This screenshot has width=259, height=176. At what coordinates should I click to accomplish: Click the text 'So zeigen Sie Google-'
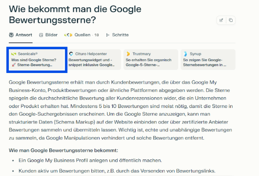pos(202,60)
